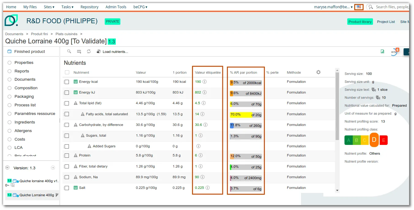Open the Product library button
The width and height of the screenshot is (414, 210).
click(360, 22)
